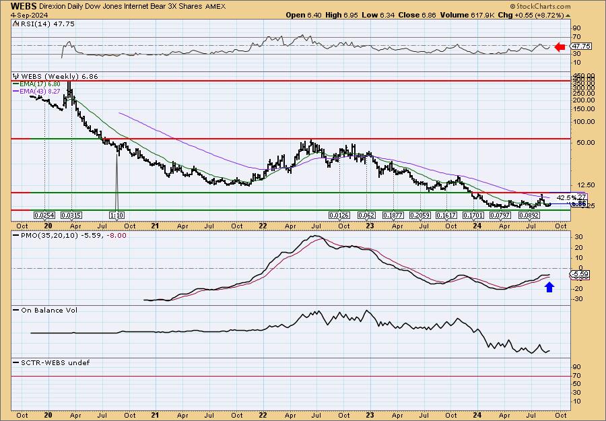Click the purple line swatch beside EMA(43)
The height and width of the screenshot is (421, 606).
tap(16, 91)
